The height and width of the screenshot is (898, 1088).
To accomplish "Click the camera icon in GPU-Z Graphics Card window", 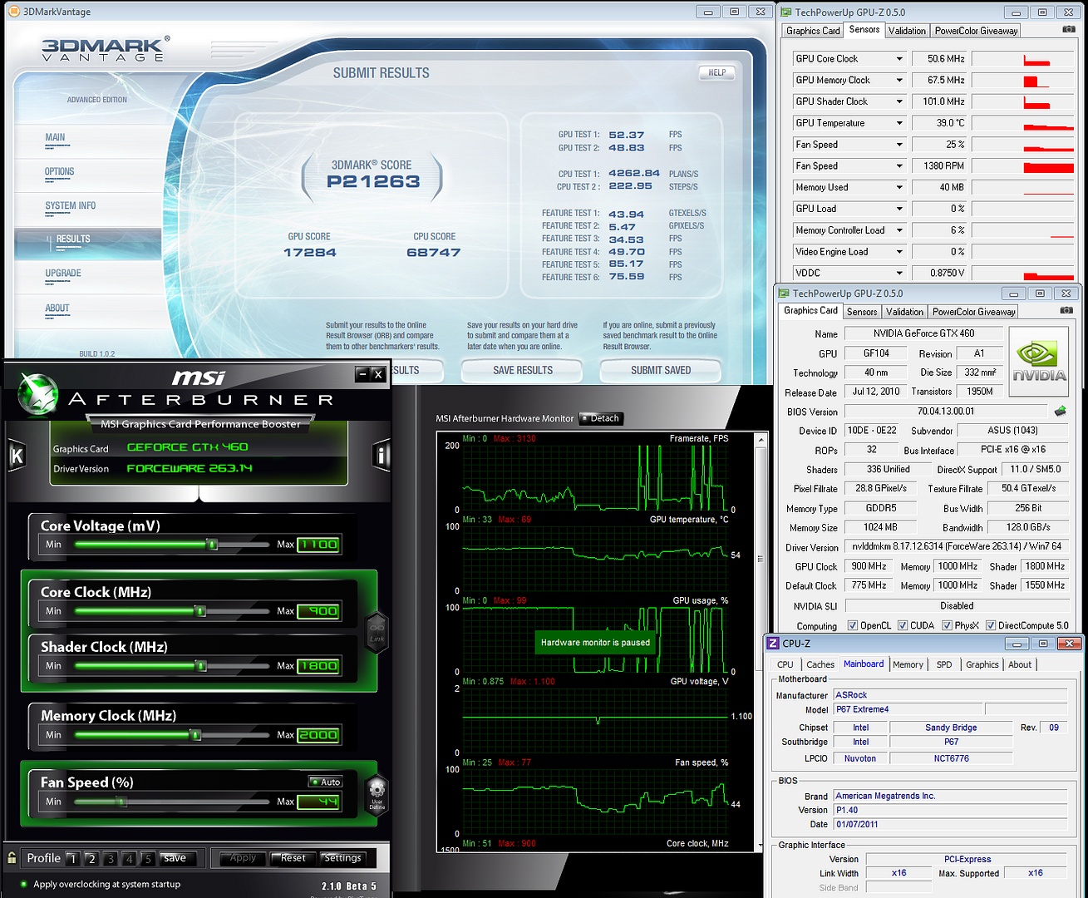I will tap(1066, 310).
